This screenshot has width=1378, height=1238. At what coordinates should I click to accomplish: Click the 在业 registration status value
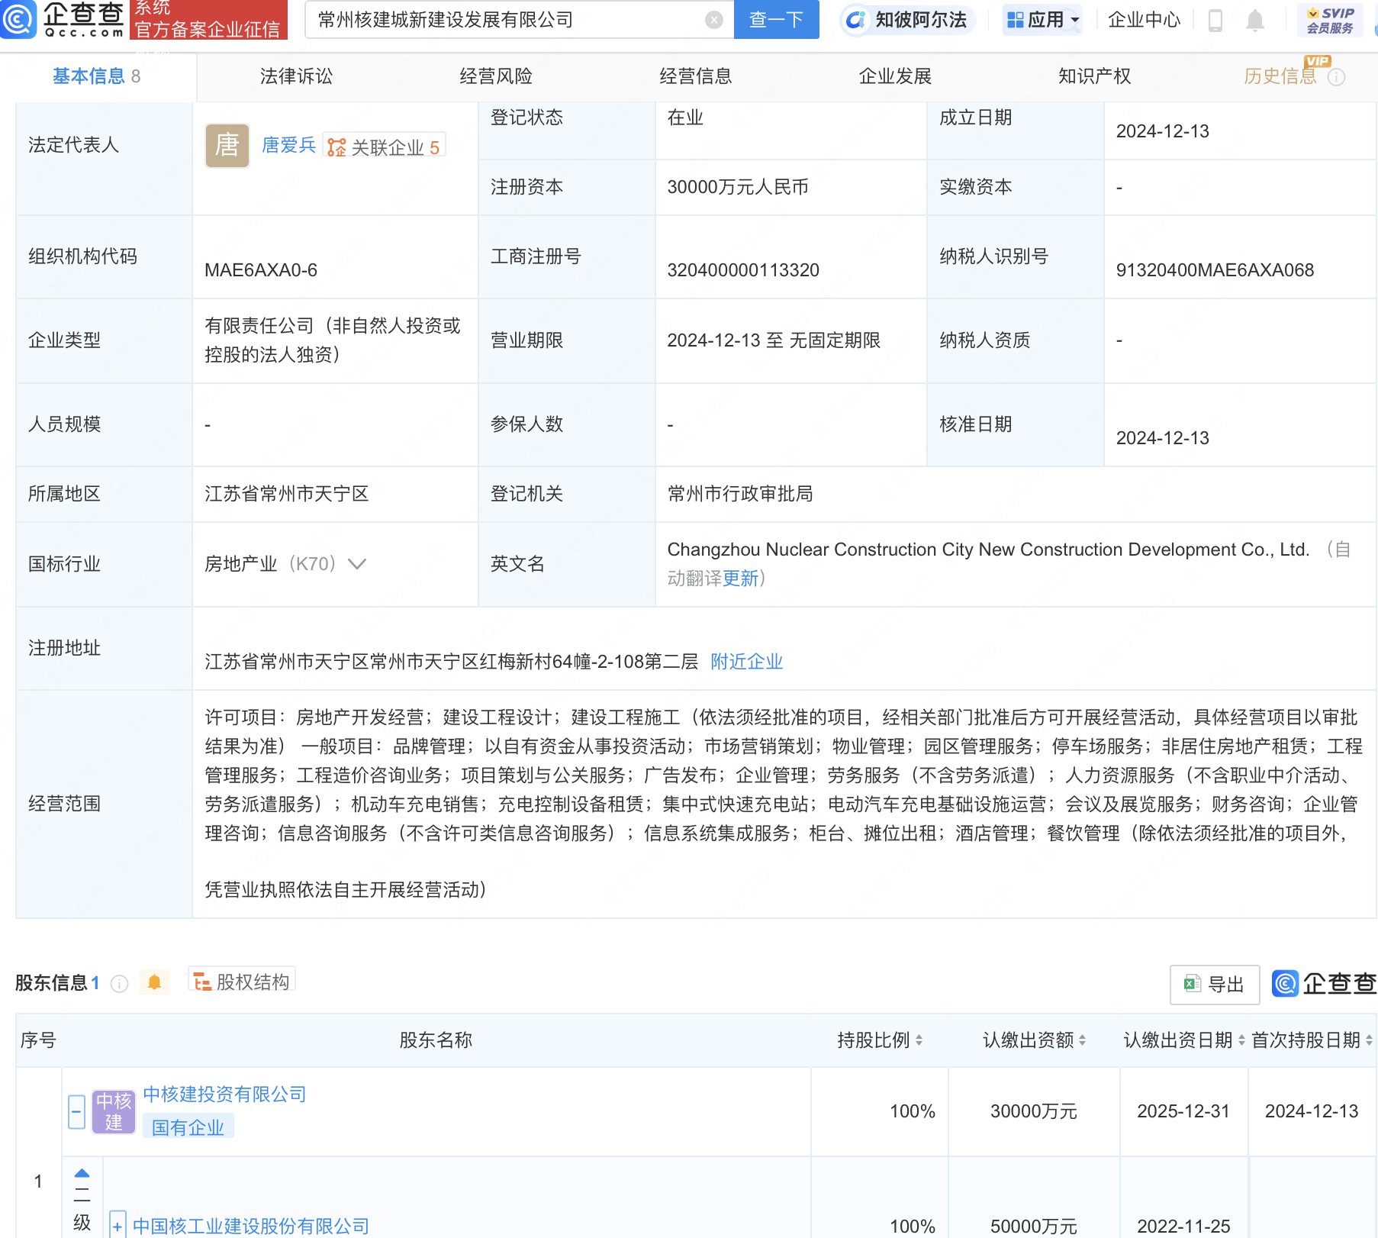tap(685, 118)
